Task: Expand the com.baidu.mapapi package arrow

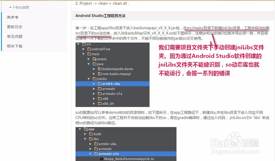Action: 94,74
